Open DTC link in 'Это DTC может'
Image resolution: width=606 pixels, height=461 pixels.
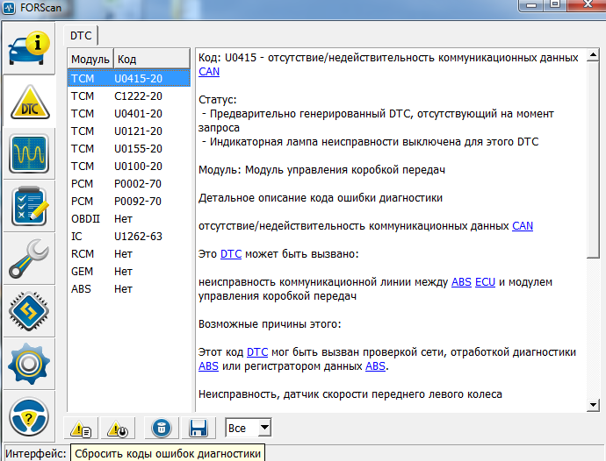click(x=231, y=254)
